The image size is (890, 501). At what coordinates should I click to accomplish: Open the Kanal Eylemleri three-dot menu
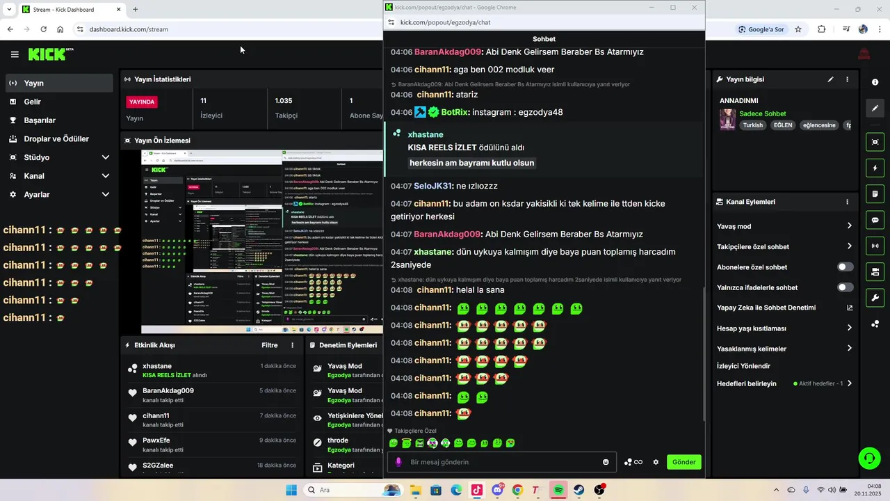tap(847, 202)
